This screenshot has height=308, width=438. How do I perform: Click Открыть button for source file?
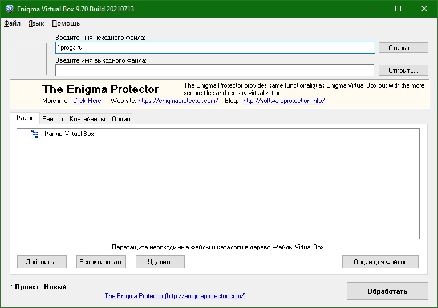(x=403, y=48)
